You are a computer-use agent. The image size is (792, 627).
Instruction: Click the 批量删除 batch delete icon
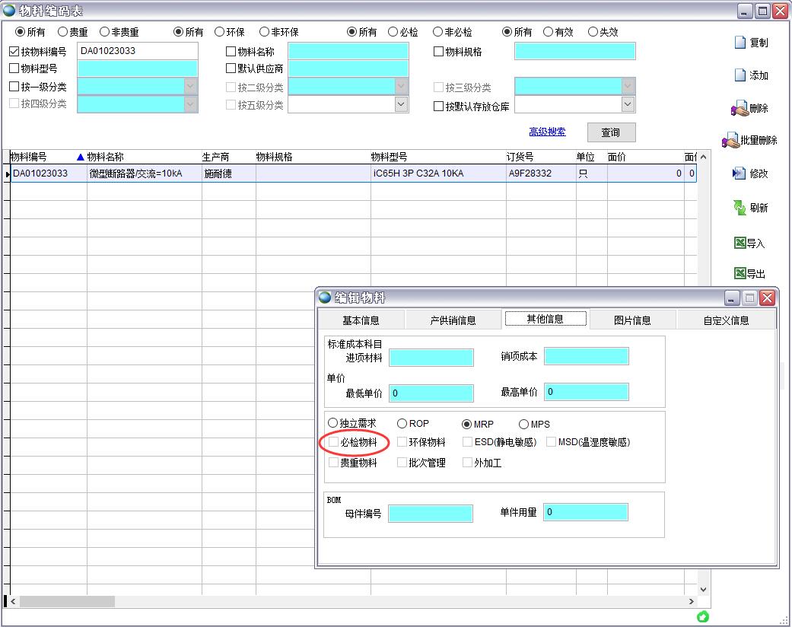pyautogui.click(x=730, y=141)
